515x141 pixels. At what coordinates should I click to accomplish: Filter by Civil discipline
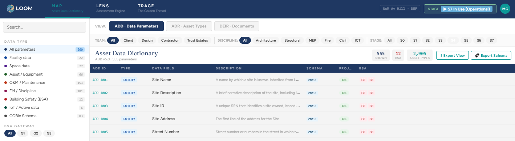pyautogui.click(x=343, y=40)
